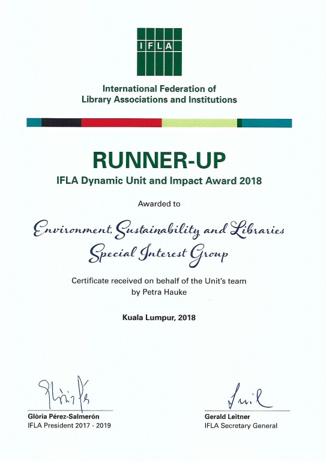The width and height of the screenshot is (326, 461).
Task: Click the black segment of color bar
Action: point(61,122)
